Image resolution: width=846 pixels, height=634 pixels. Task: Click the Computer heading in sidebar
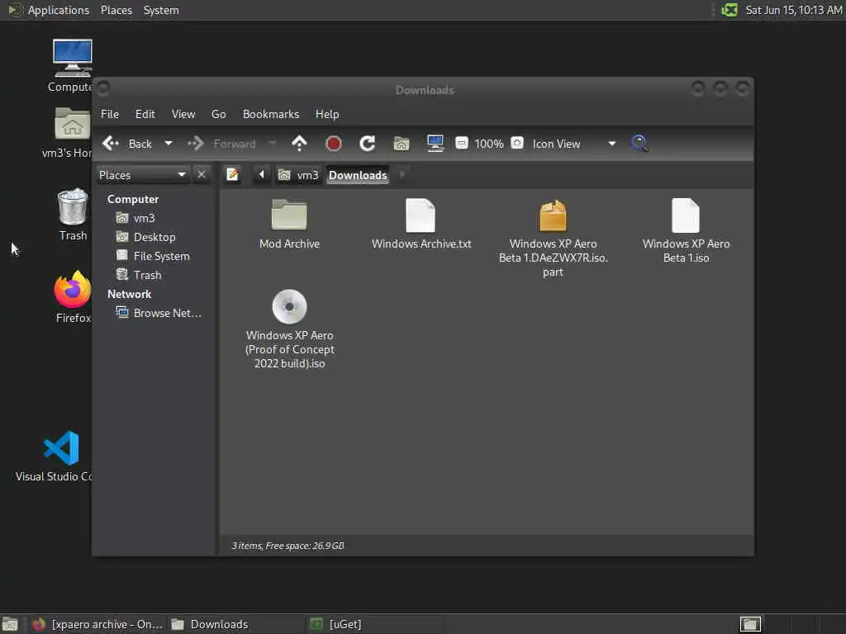pyautogui.click(x=133, y=200)
